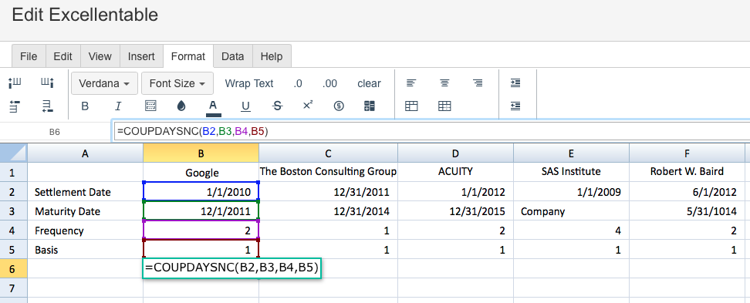Align cell text to the right
Image resolution: width=750 pixels, height=303 pixels.
tap(478, 83)
